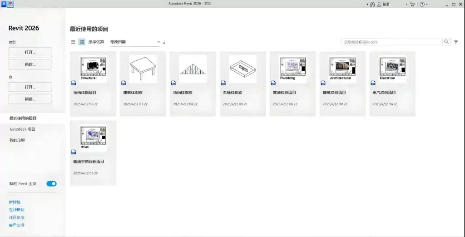Open the filter funnel for recent files
465x237 pixels.
pos(456,42)
